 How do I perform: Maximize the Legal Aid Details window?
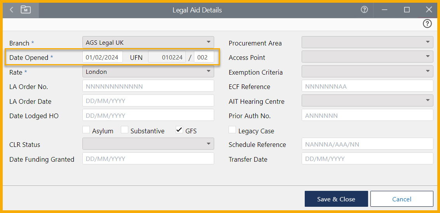(407, 10)
